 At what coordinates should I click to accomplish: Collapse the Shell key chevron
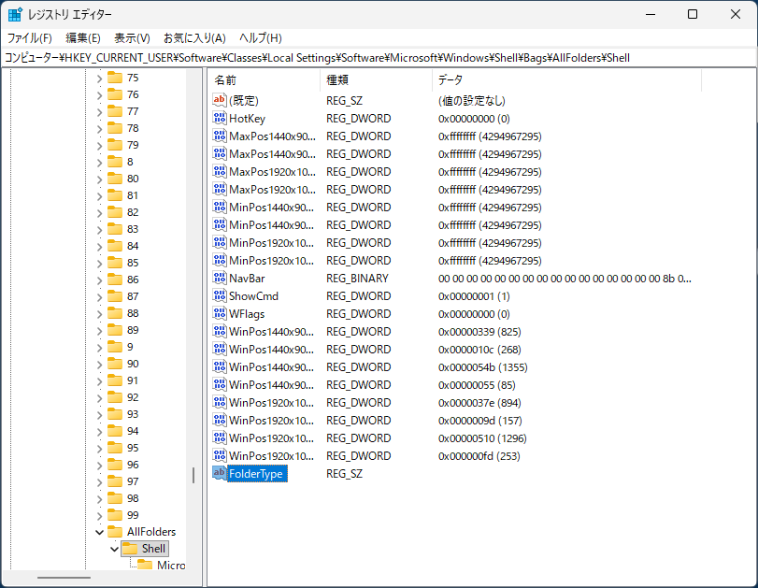pos(114,549)
